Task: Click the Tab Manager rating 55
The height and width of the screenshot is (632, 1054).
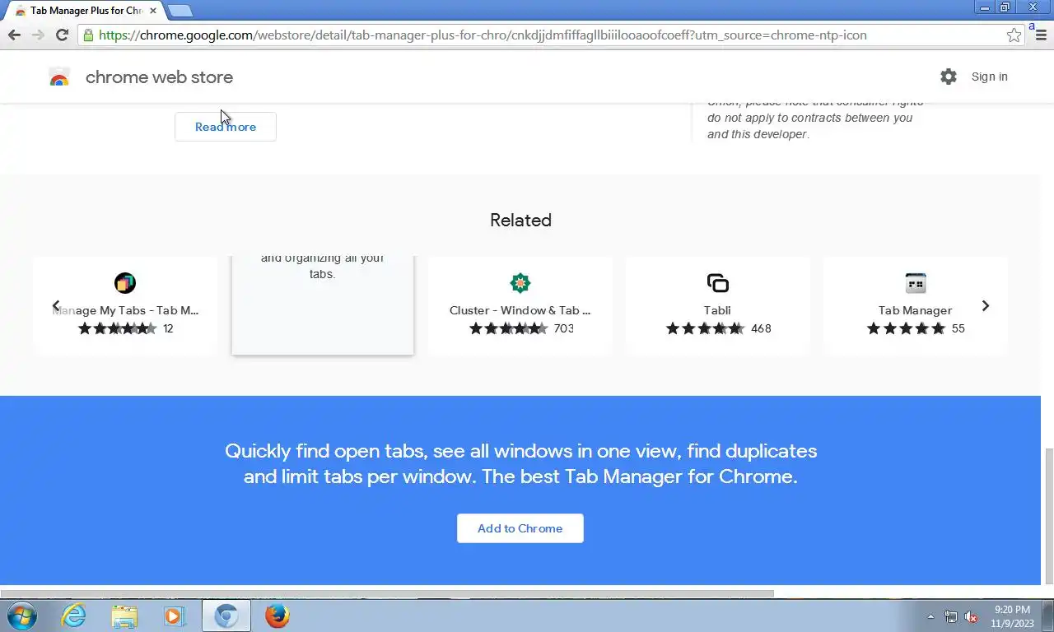Action: (916, 328)
